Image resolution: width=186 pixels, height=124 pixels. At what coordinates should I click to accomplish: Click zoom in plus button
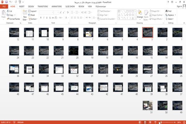(175, 122)
